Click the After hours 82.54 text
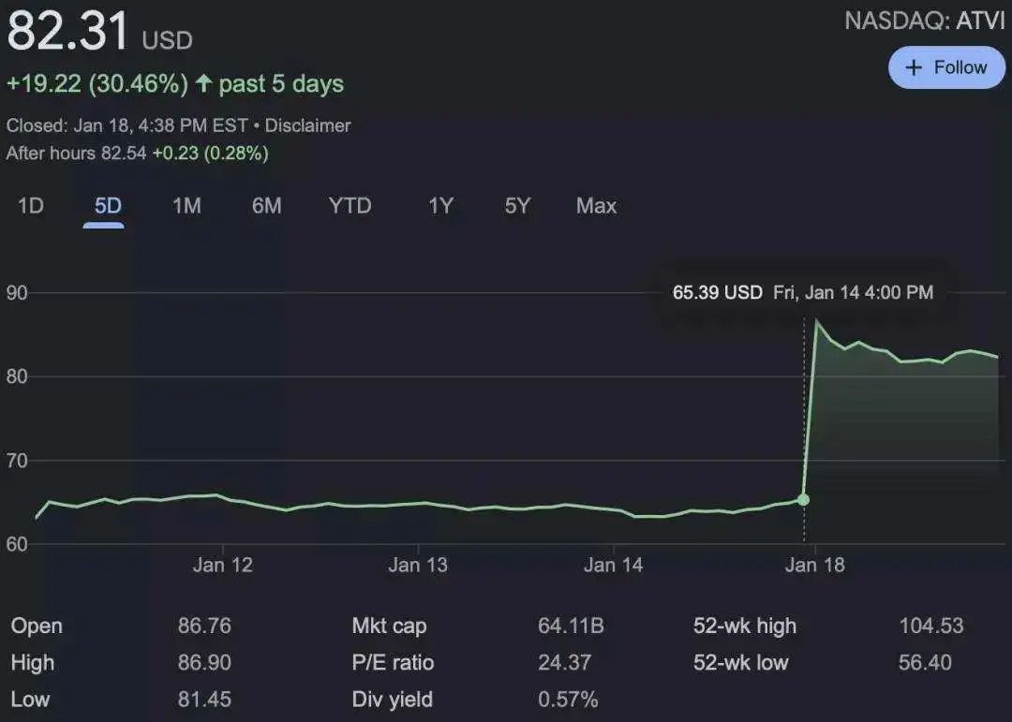 click(76, 153)
